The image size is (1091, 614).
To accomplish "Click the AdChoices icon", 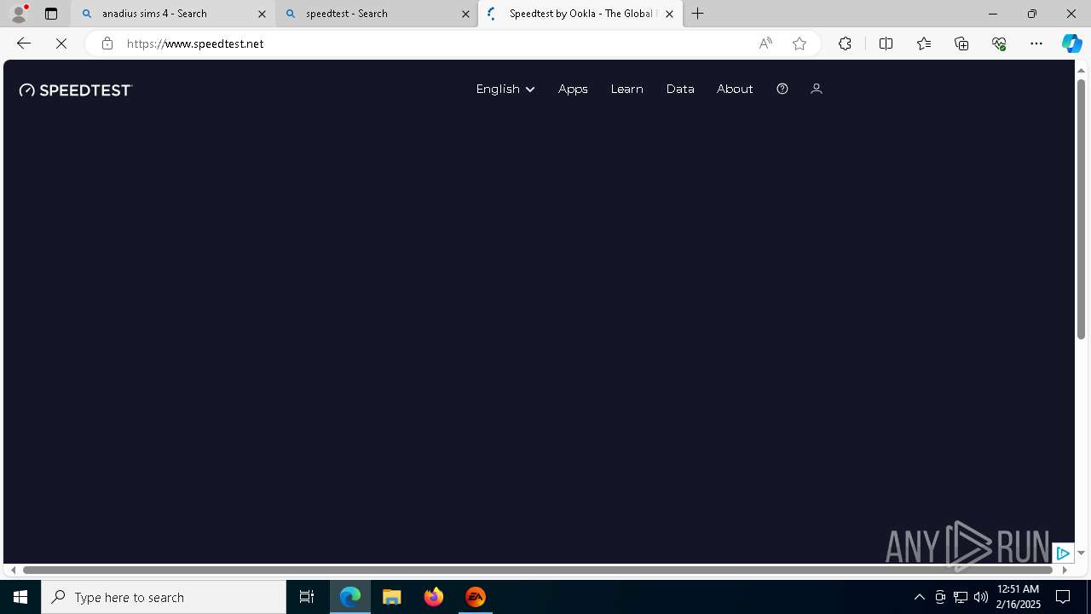I will (x=1063, y=553).
